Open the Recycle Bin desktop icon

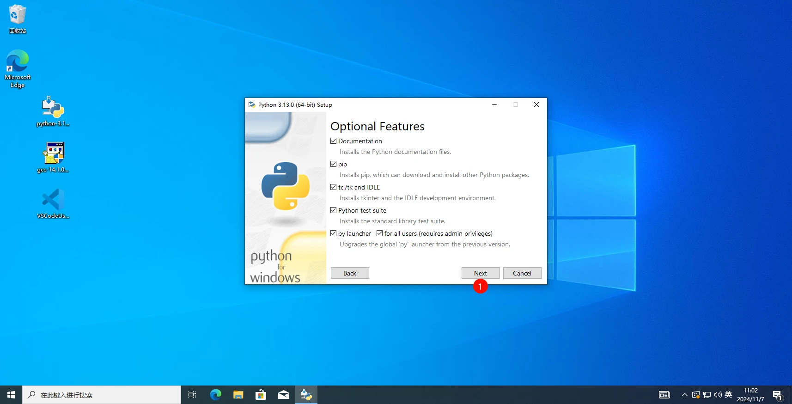(18, 19)
